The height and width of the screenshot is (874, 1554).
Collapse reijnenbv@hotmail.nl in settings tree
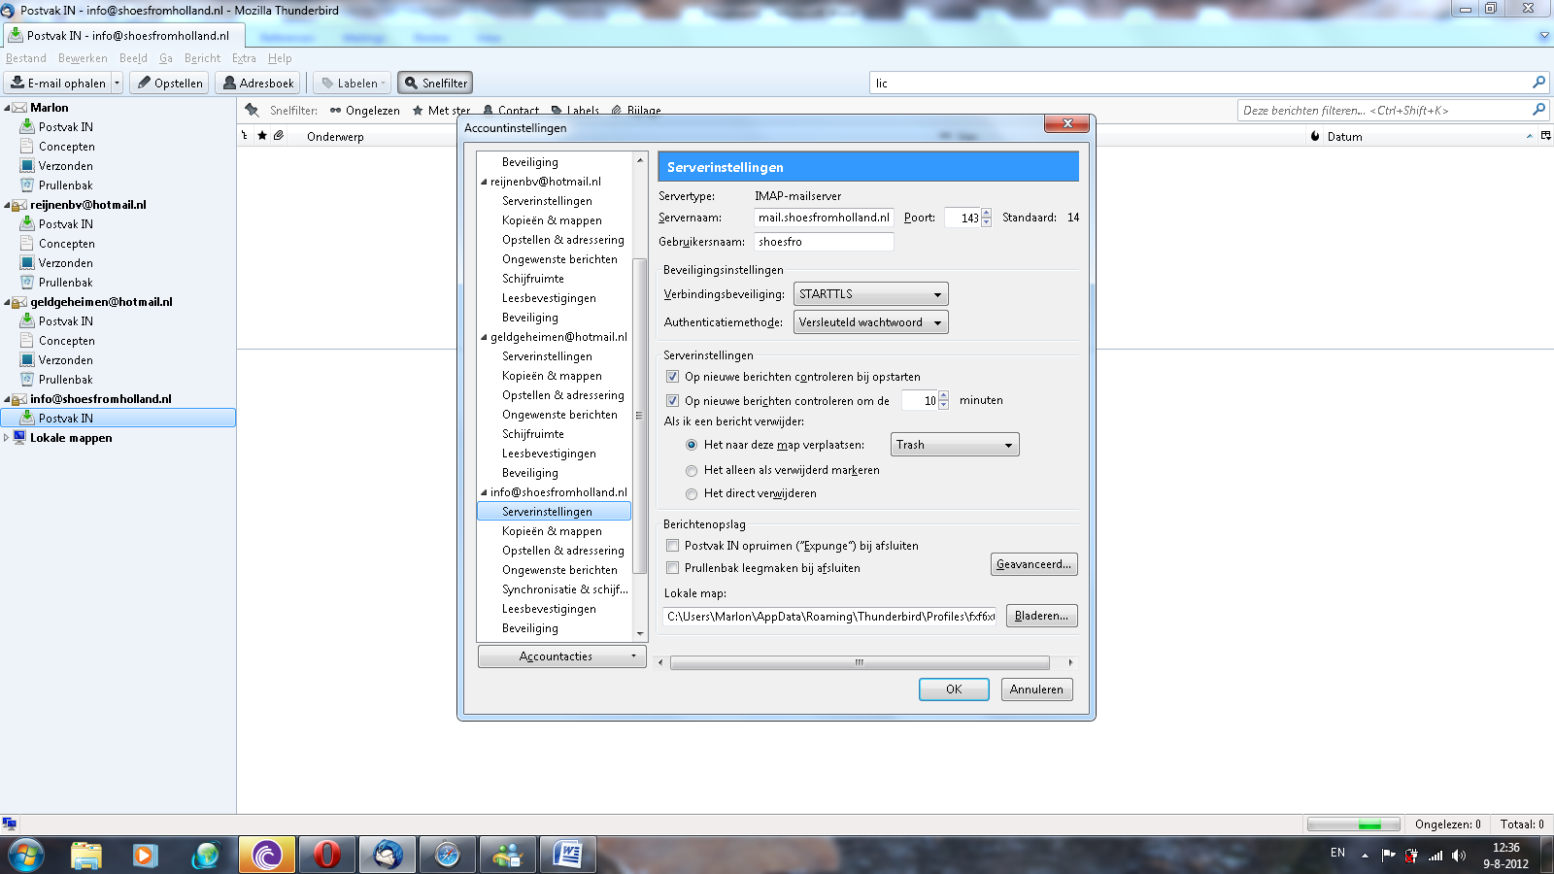pyautogui.click(x=484, y=182)
